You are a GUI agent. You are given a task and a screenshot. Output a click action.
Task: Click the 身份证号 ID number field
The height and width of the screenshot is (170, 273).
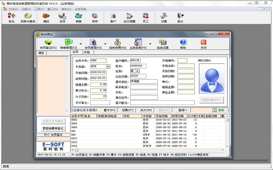pos(144,97)
